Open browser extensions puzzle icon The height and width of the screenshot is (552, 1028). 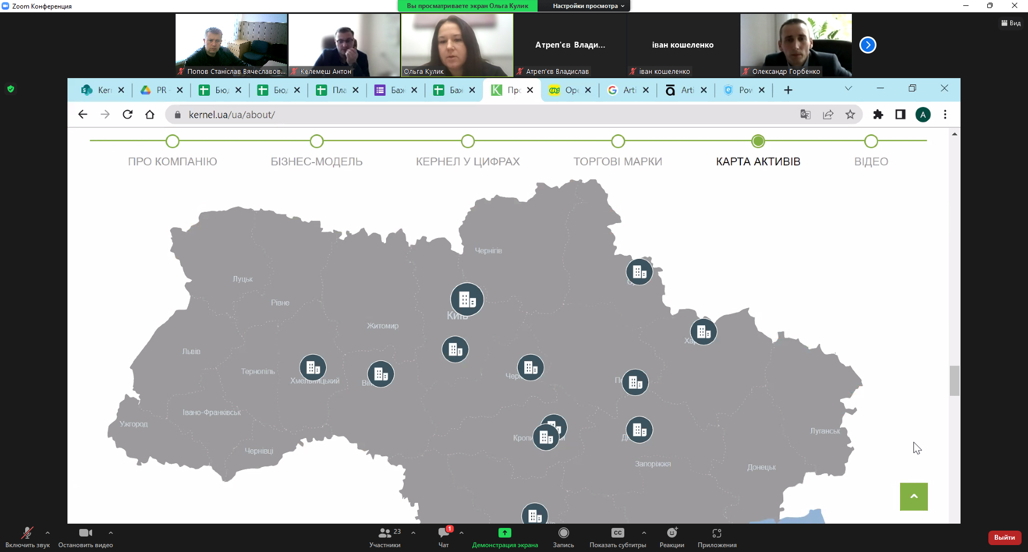click(x=878, y=114)
